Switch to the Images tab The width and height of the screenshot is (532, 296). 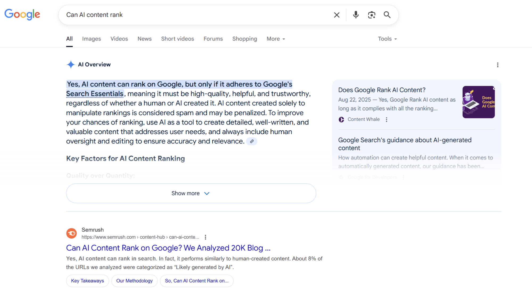coord(91,39)
